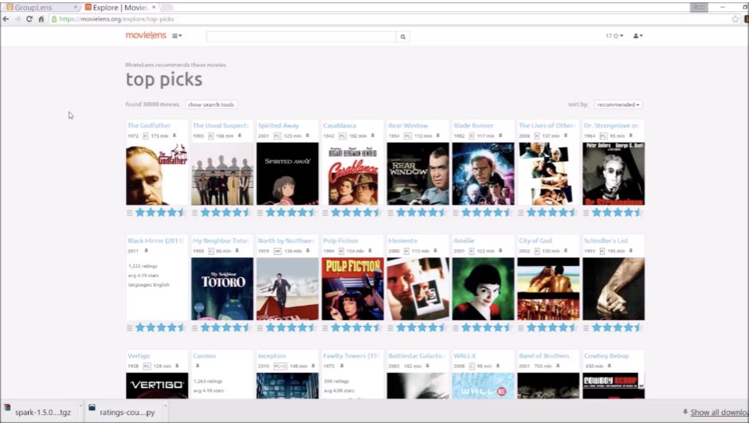
Task: Click The Usual Suspects poster thumbnail
Action: click(222, 174)
